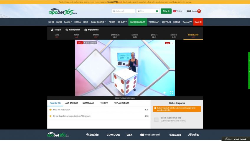Select the ÇARKIFELEK game tab
Image resolution: width=250 pixels, height=141 pixels.
pos(115,36)
